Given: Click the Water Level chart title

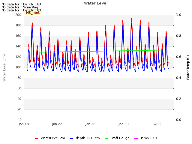Looking at the screenshot, I should [96, 3].
